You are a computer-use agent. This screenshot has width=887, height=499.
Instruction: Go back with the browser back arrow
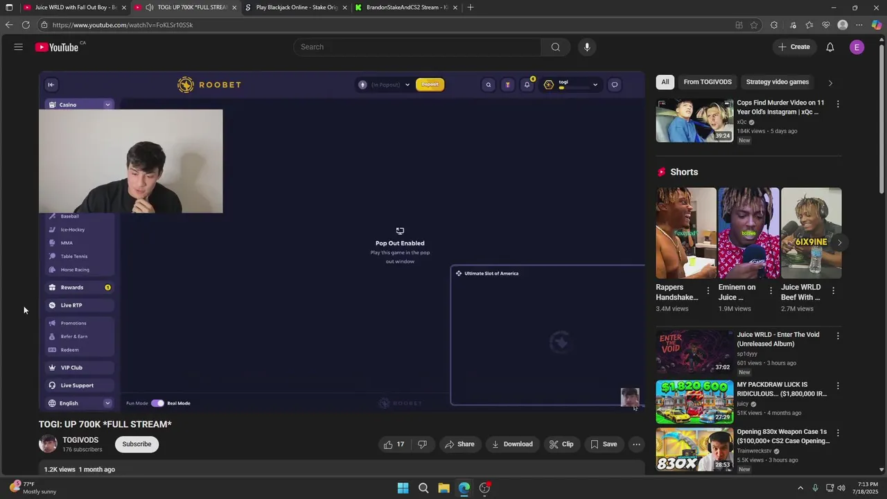(x=8, y=25)
